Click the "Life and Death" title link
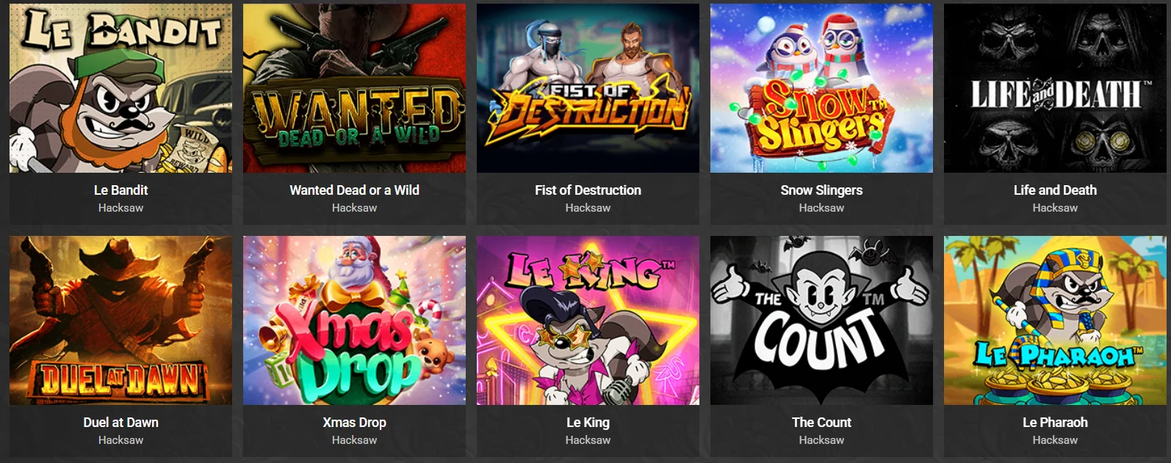 point(1055,190)
